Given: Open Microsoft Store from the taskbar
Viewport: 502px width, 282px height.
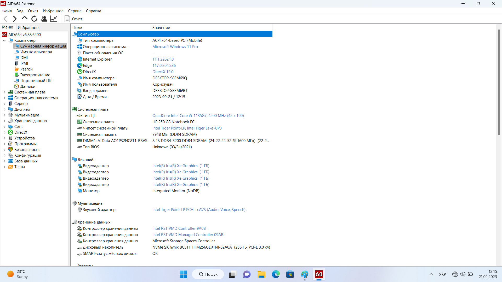Looking at the screenshot, I should (x=290, y=274).
